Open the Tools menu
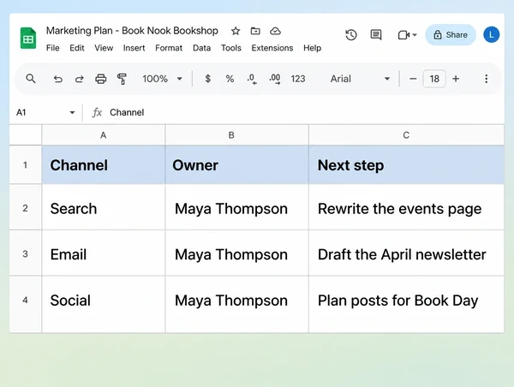This screenshot has width=514, height=387. tap(231, 48)
